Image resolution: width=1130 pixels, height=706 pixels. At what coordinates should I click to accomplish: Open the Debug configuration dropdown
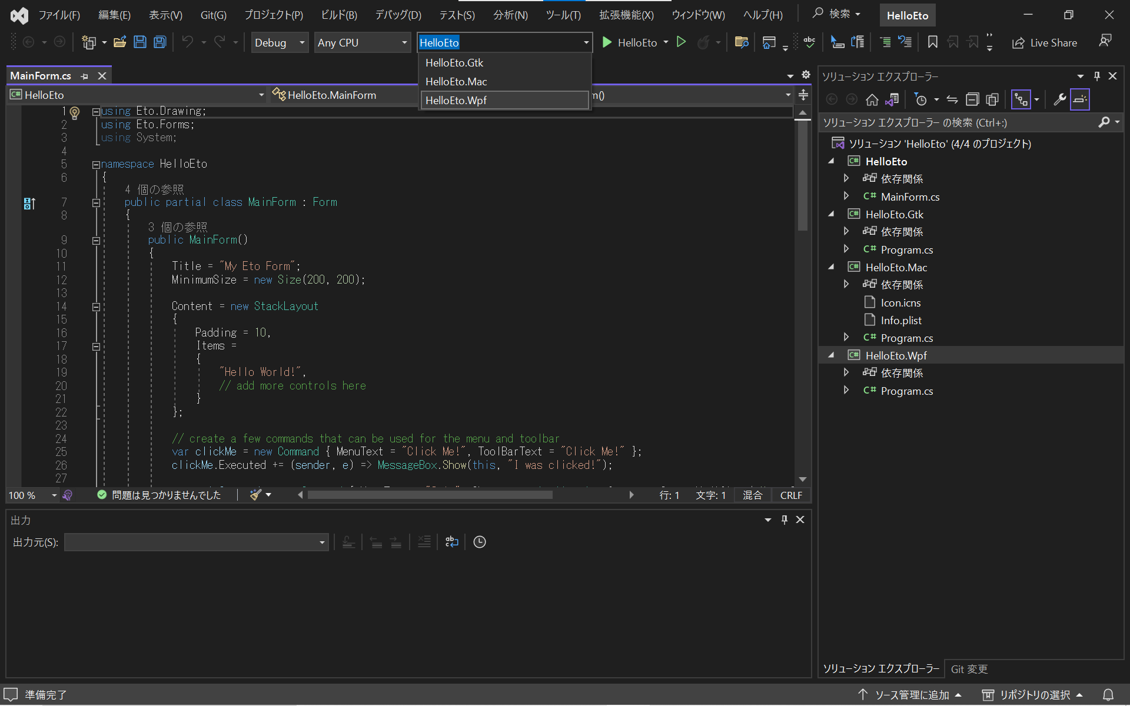click(280, 42)
